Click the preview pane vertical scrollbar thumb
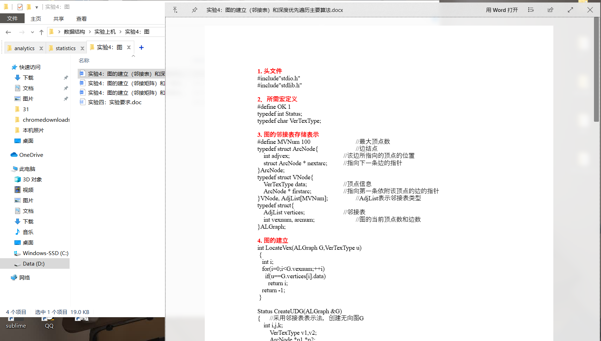 [596, 69]
